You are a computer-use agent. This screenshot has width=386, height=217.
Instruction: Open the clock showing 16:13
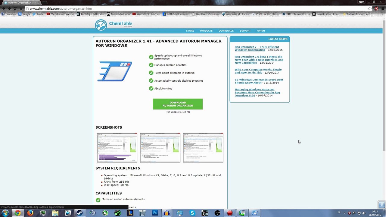(375, 213)
